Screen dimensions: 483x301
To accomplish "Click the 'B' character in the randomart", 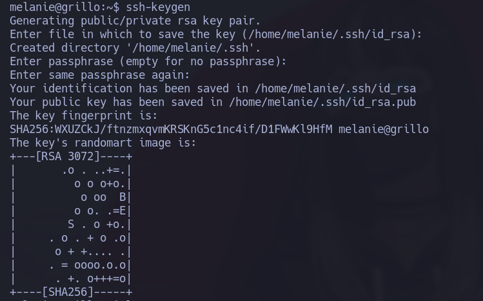I will pyautogui.click(x=123, y=198).
